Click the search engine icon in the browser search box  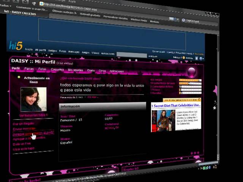[x=183, y=20]
